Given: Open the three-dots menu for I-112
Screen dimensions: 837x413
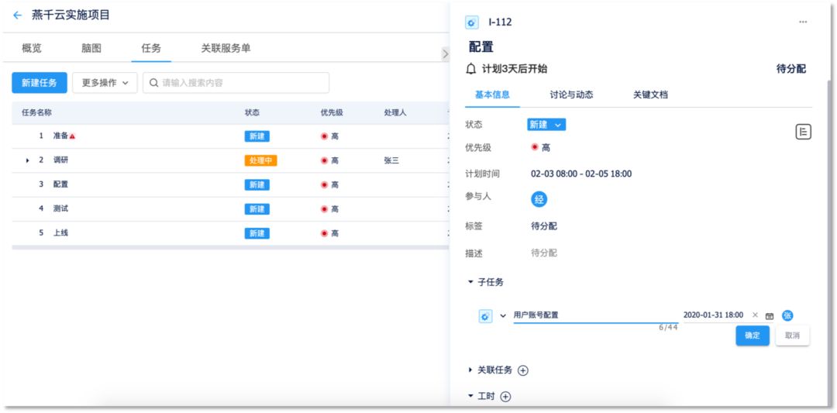Looking at the screenshot, I should coord(803,22).
